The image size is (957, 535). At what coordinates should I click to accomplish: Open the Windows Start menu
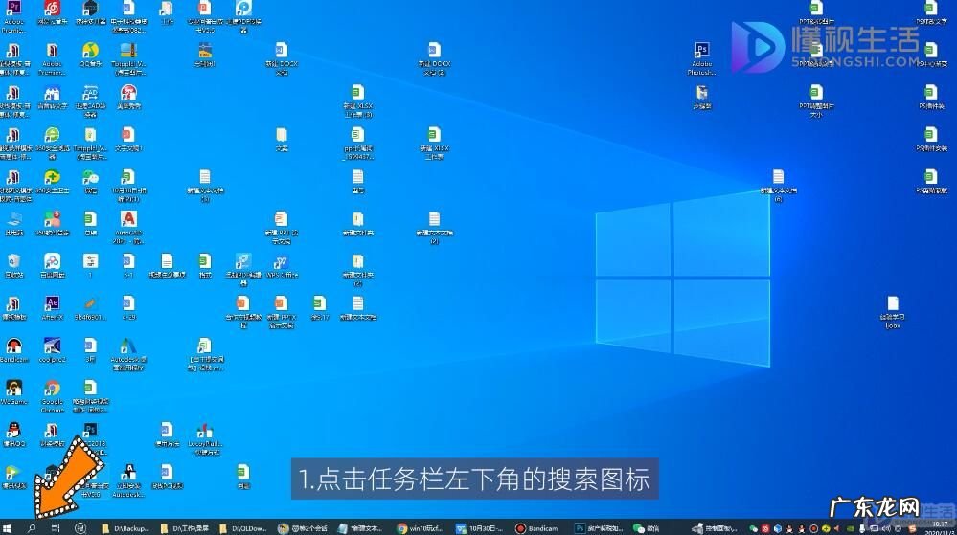pos(8,528)
